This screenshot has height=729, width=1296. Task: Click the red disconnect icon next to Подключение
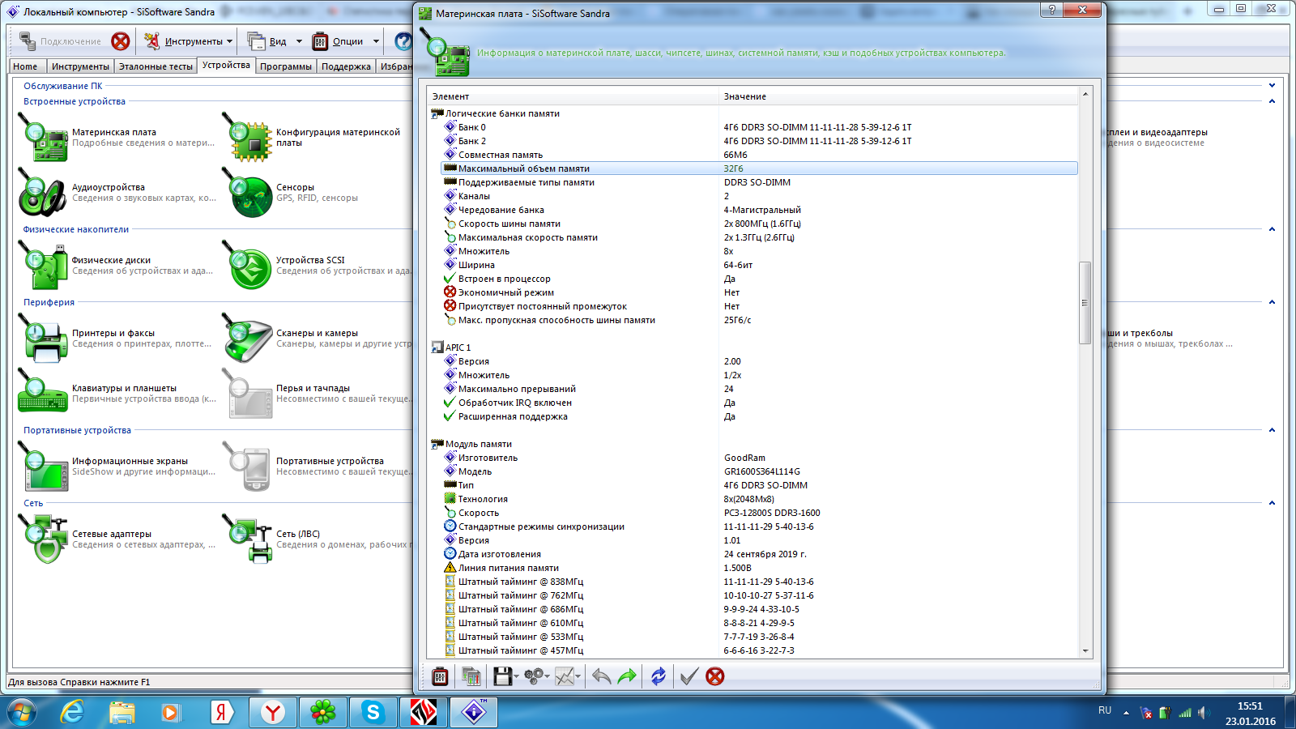tap(121, 41)
